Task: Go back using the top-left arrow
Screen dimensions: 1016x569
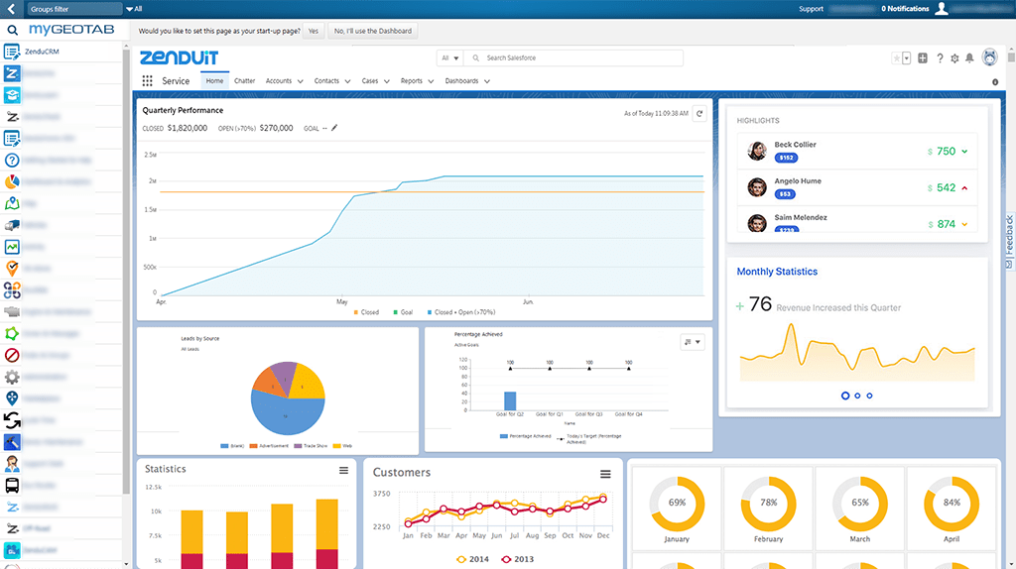Action: 11,9
